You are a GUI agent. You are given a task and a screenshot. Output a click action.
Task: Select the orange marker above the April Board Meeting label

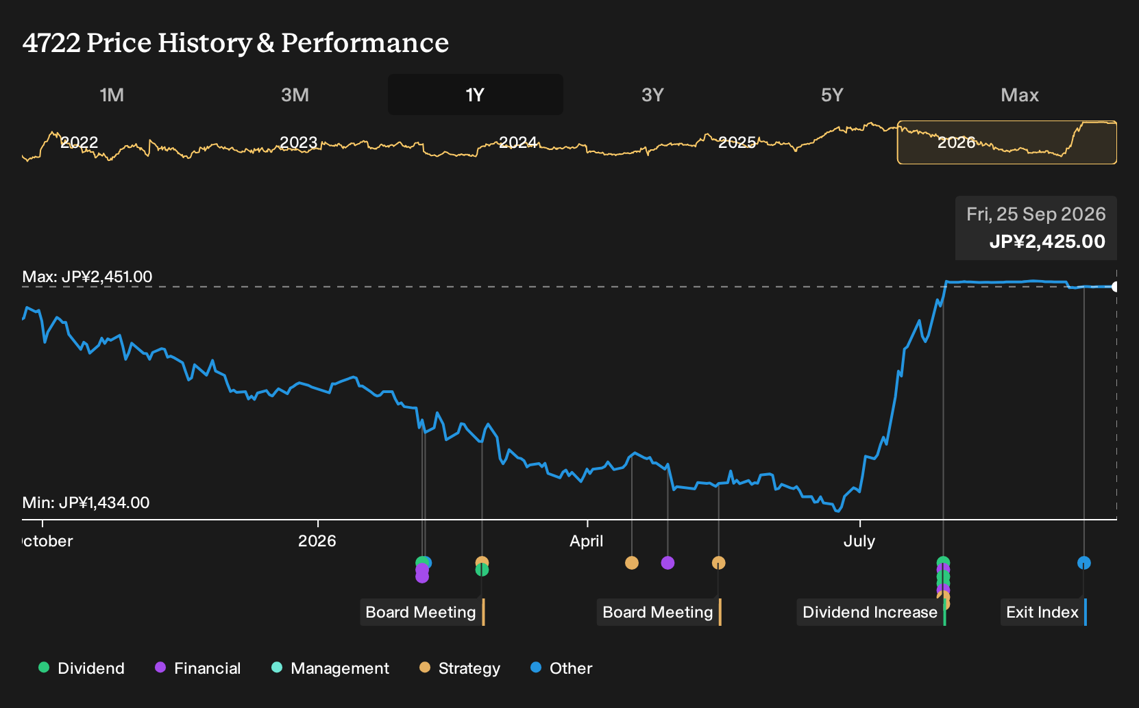tap(718, 563)
